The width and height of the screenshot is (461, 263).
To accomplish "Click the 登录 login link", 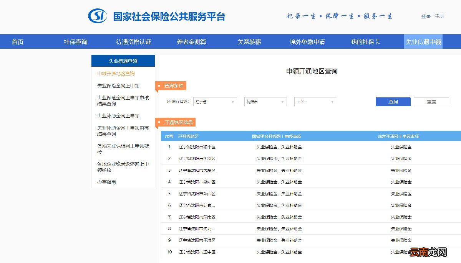I will pyautogui.click(x=426, y=16).
